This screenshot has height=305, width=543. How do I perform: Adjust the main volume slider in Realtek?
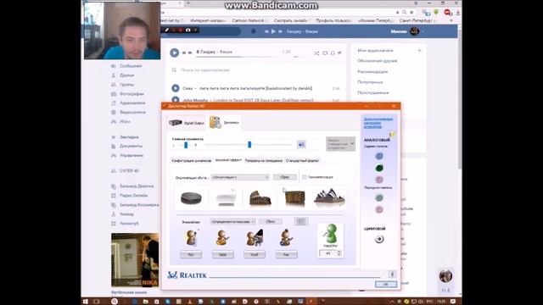(x=249, y=145)
